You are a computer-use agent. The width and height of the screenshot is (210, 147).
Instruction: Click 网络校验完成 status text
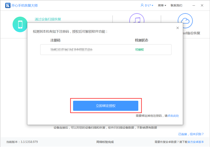click(x=105, y=142)
